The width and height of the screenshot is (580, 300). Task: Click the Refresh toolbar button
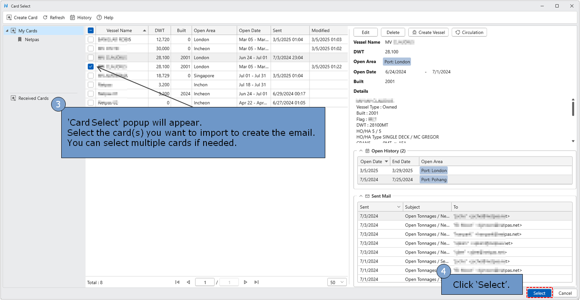point(54,17)
